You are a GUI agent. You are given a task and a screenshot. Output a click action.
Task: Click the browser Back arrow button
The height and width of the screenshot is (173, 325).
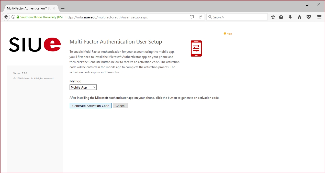click(6, 17)
